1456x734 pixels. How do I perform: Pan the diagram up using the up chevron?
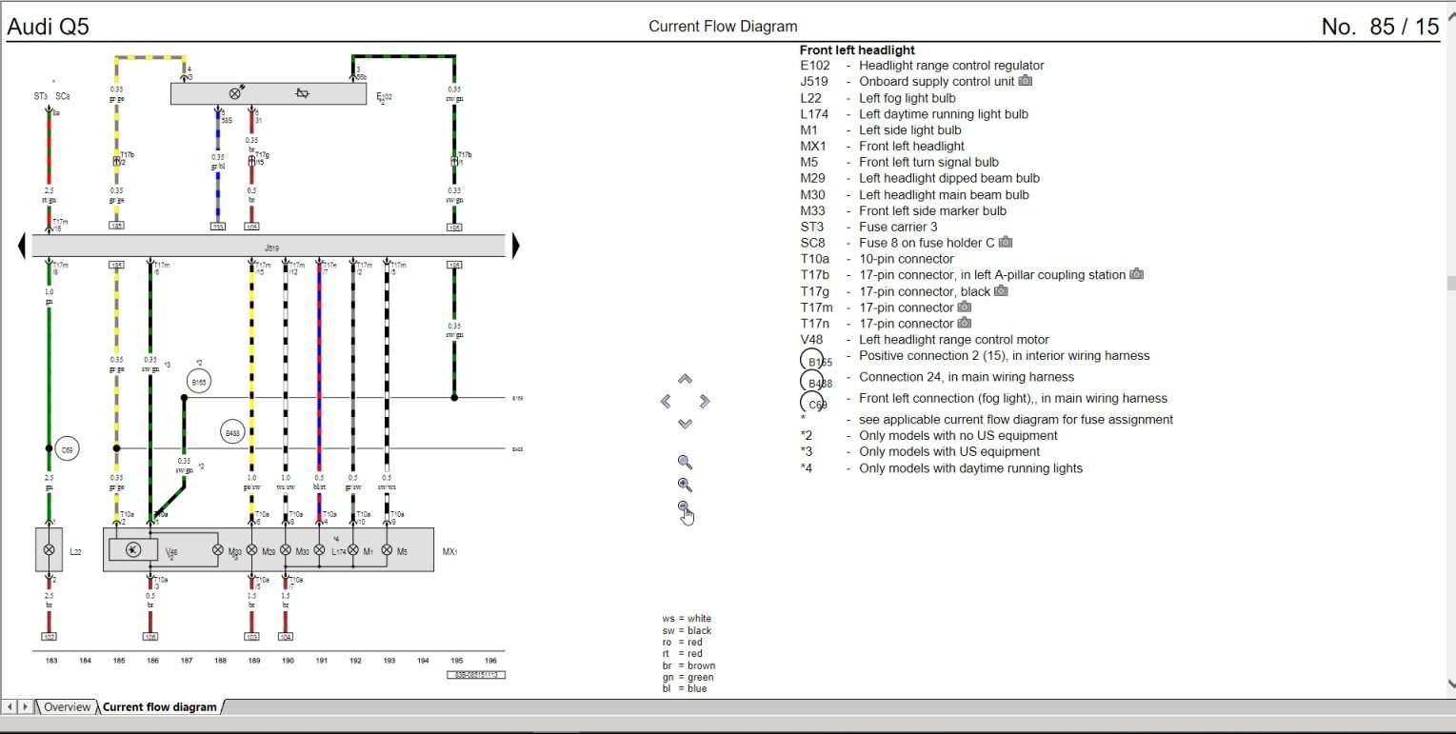[x=684, y=378]
